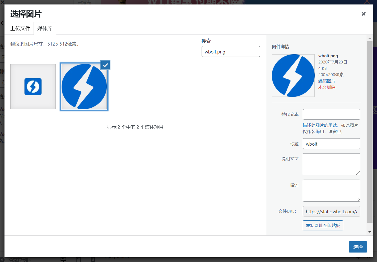Click the 文件URL field
This screenshot has width=377, height=262.
pos(331,211)
